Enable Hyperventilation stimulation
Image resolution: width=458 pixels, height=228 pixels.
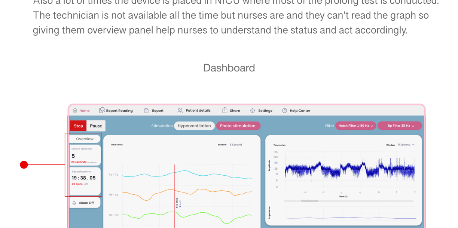194,126
